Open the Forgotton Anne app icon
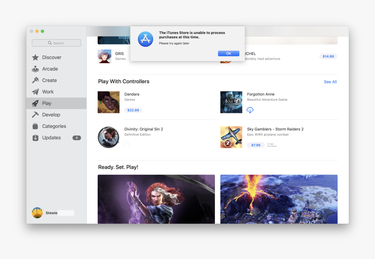This screenshot has width=375, height=259. (x=231, y=102)
